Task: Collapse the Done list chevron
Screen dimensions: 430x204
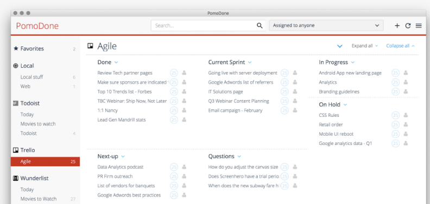Action: pyautogui.click(x=116, y=63)
